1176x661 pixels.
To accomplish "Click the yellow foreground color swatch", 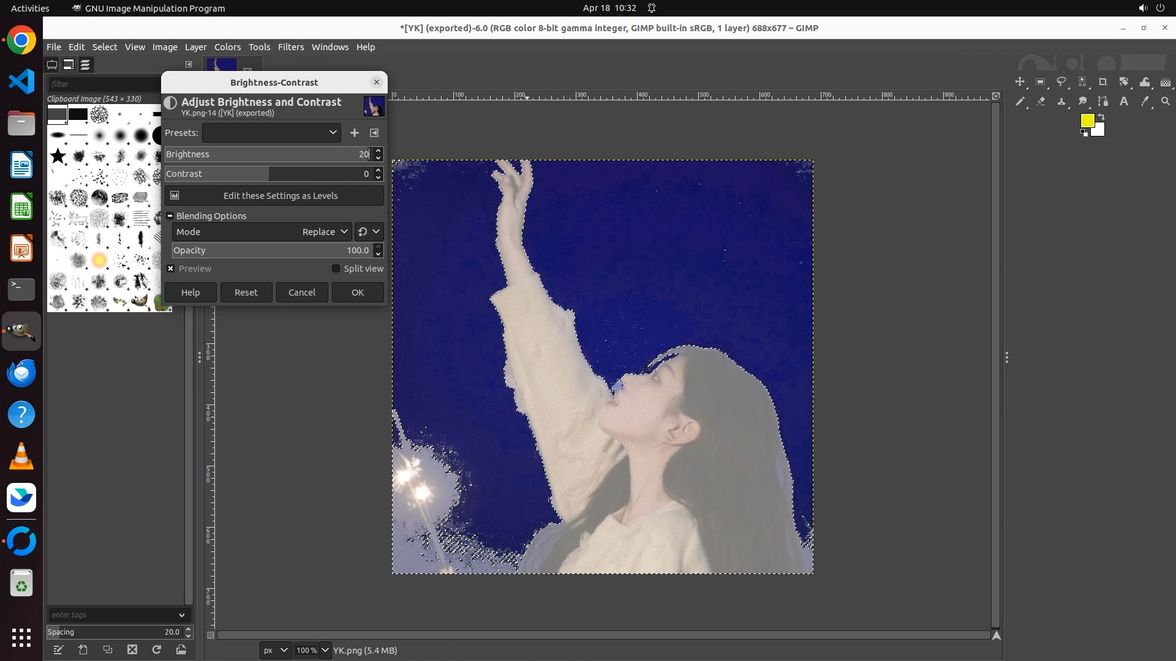I will click(1087, 121).
